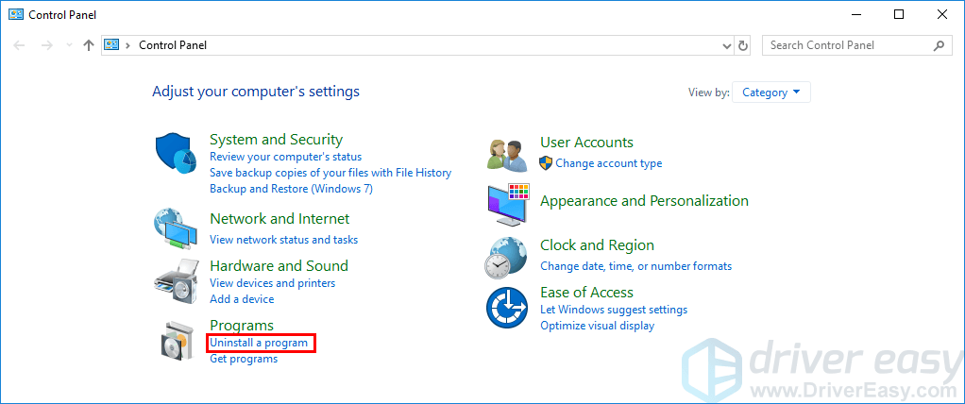
Task: Click the Search Control Panel field
Action: pos(848,45)
